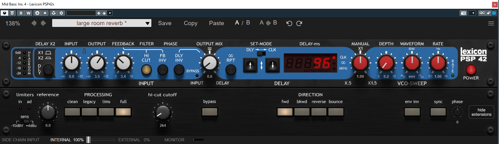Viewport: 499px width, 144px height.
Task: Click the bypass effect icon
Action: click(12, 13)
